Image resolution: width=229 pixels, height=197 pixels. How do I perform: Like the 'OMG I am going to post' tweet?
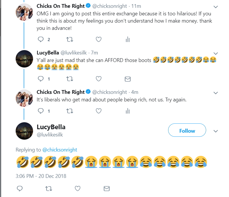tap(99, 39)
